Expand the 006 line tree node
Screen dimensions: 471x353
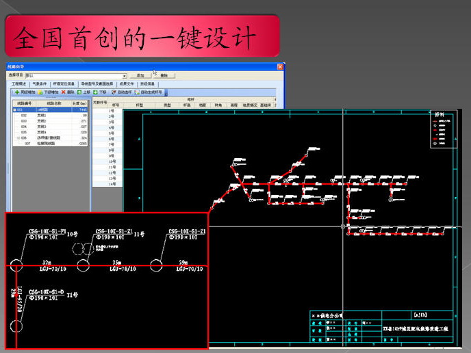18,138
